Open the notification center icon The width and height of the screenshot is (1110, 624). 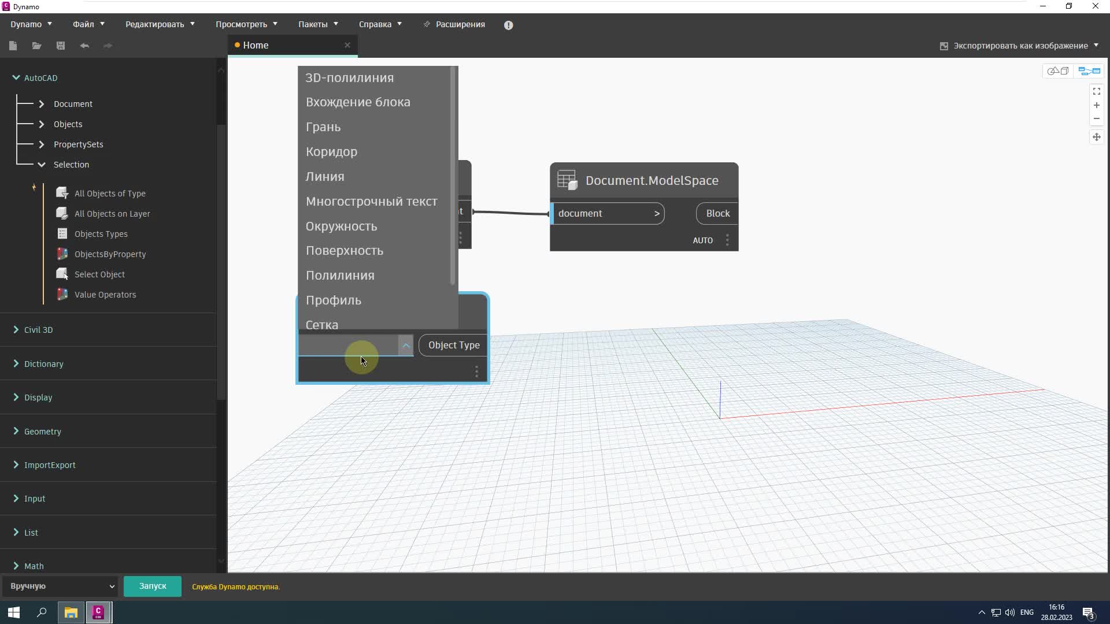(x=1088, y=612)
